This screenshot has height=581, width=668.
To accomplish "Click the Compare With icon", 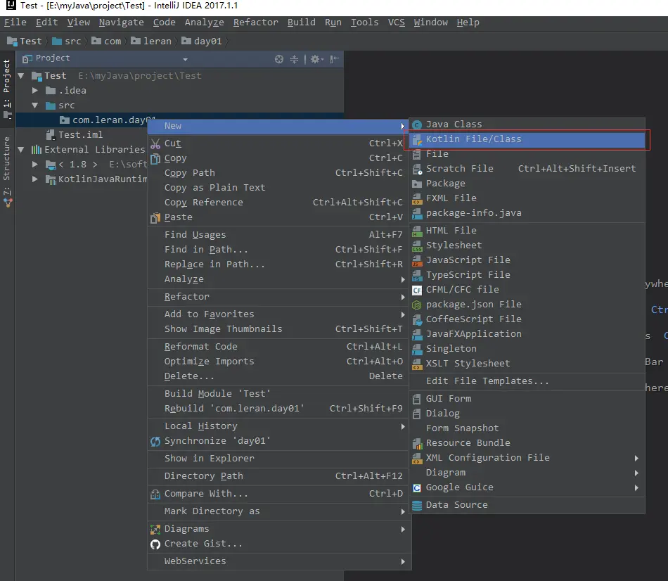I will pos(155,494).
